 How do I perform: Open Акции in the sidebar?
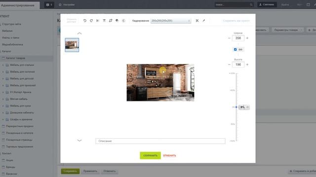tap(9, 160)
